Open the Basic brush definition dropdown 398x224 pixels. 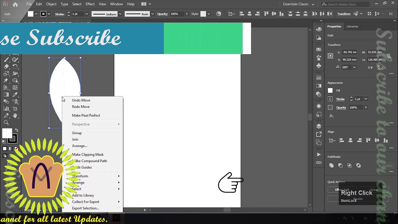click(152, 14)
